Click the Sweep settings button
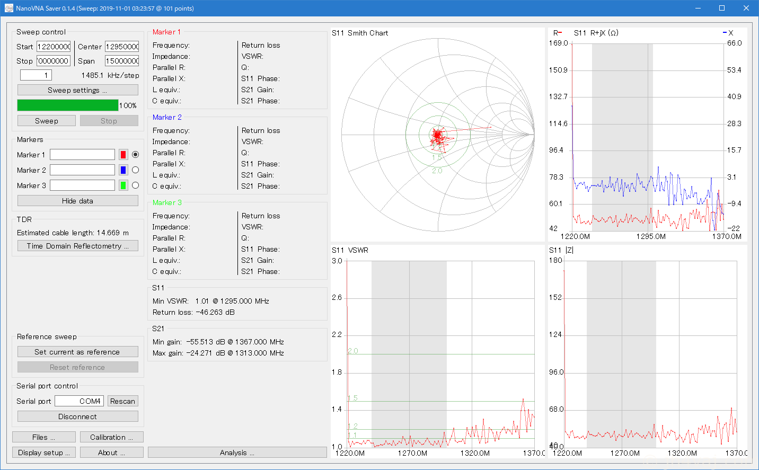Viewport: 759px width, 470px height. tap(78, 90)
